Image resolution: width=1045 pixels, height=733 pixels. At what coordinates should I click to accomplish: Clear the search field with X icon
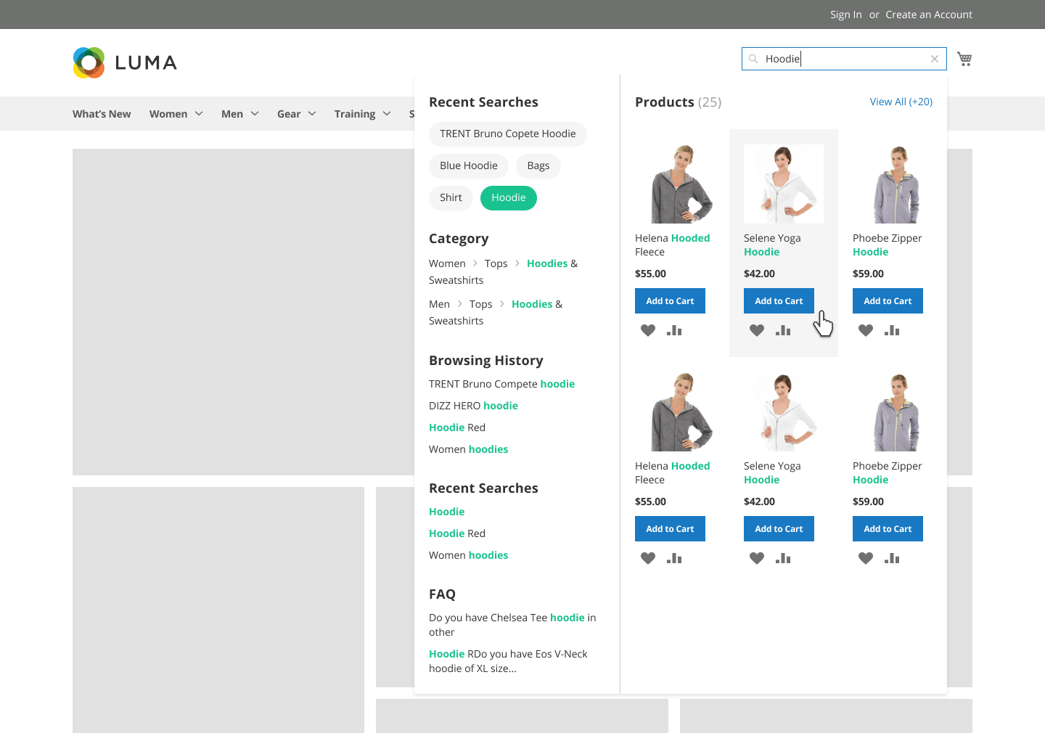tap(935, 59)
